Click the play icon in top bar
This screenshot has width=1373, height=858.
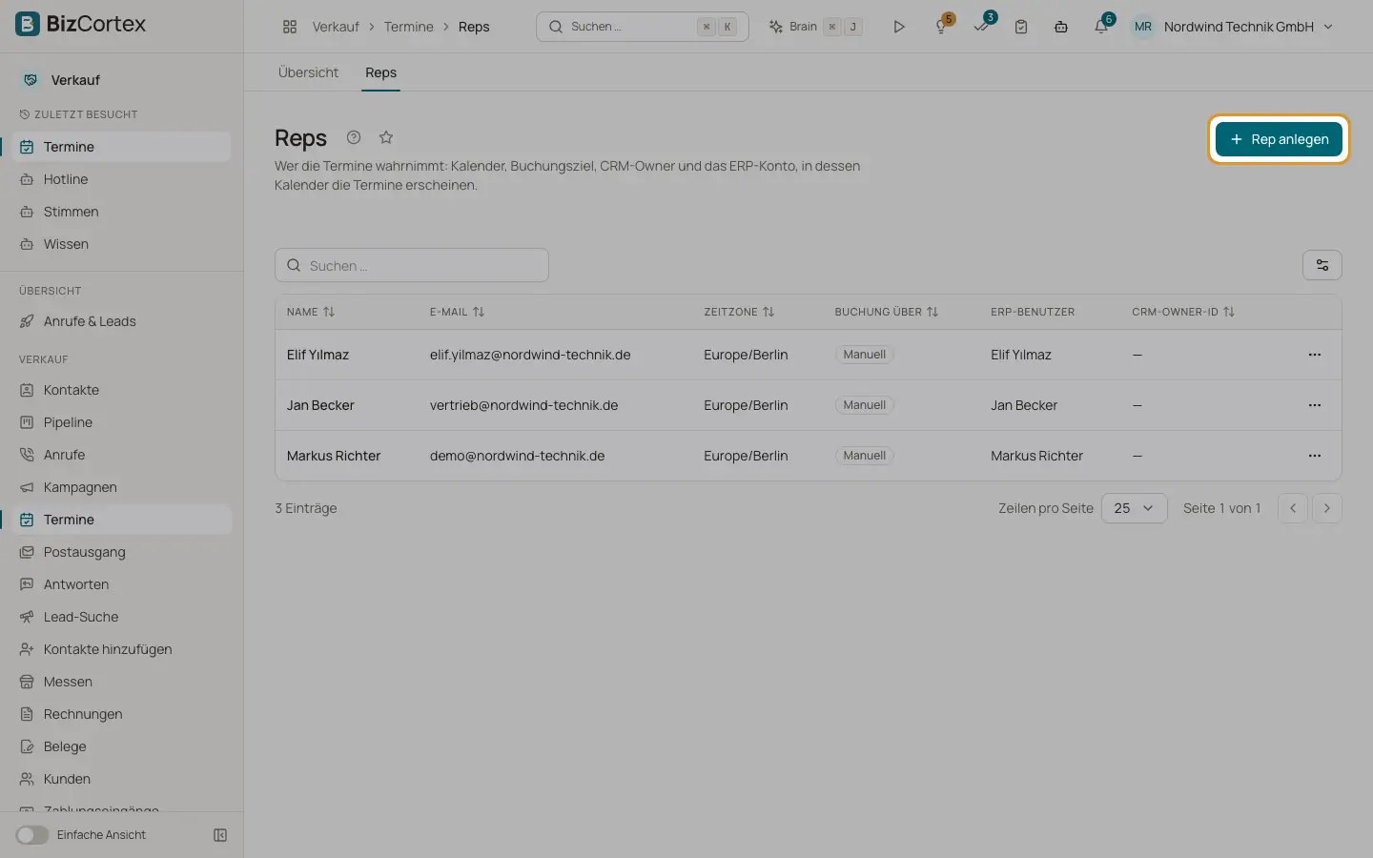(898, 27)
